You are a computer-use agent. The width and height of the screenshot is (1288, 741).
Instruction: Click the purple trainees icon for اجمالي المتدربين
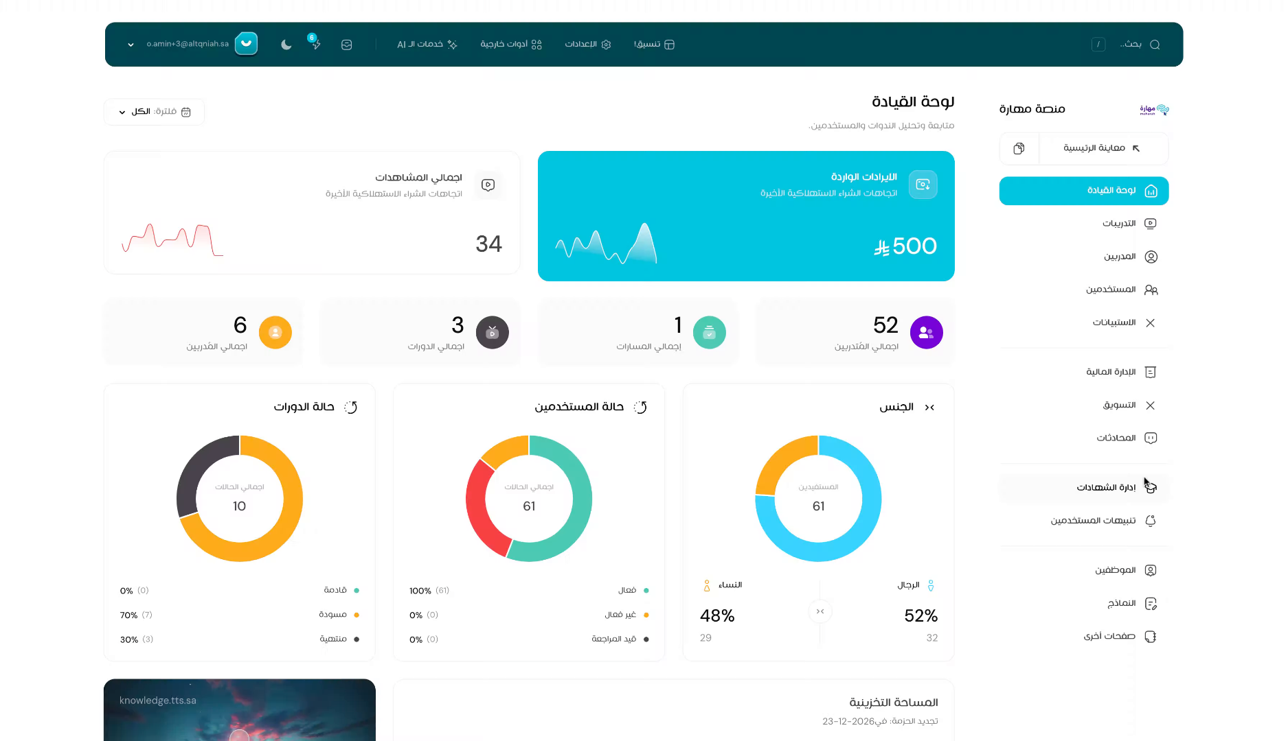pyautogui.click(x=926, y=333)
